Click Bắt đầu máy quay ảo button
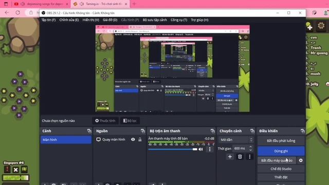 tap(277, 160)
